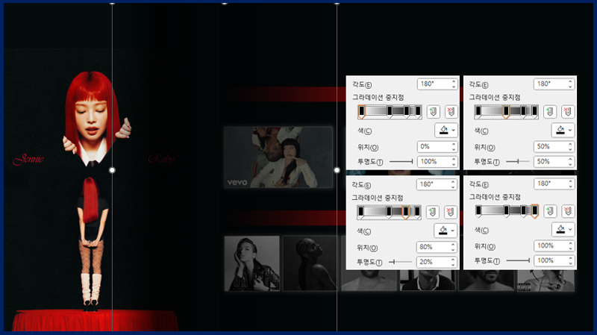Increase angle with stepper in the 0% position panel
This screenshot has width=597, height=335.
tap(454, 81)
